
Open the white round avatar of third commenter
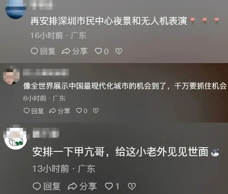point(16,138)
